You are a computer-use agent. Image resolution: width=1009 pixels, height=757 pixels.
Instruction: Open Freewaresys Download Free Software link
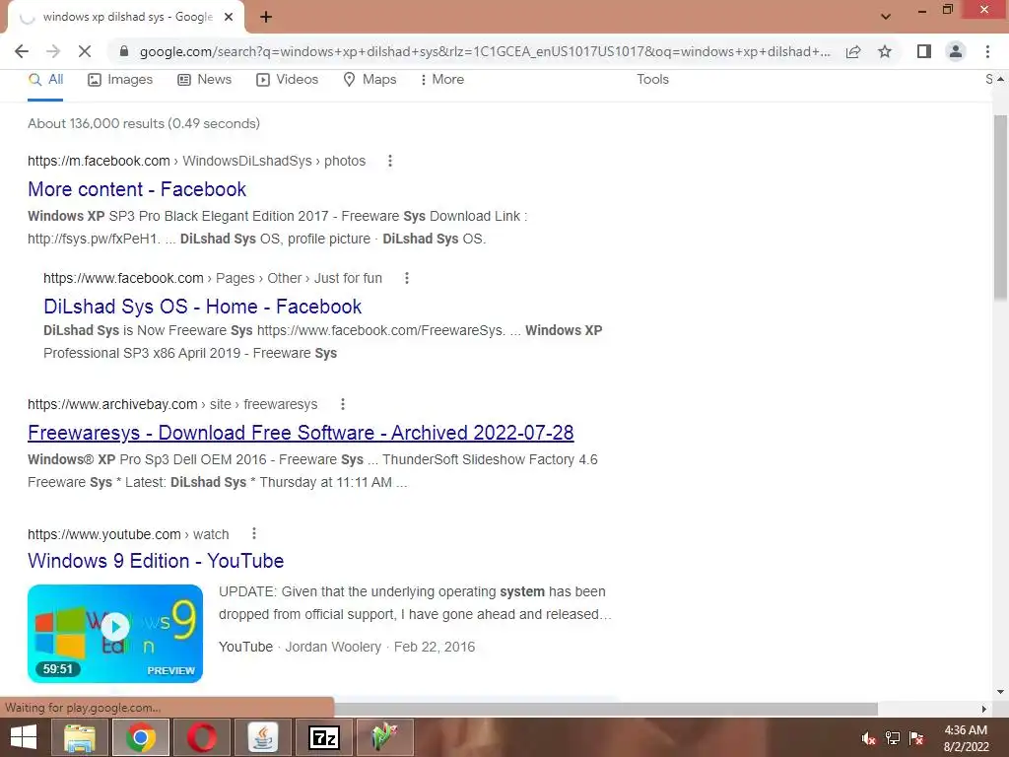pyautogui.click(x=301, y=433)
